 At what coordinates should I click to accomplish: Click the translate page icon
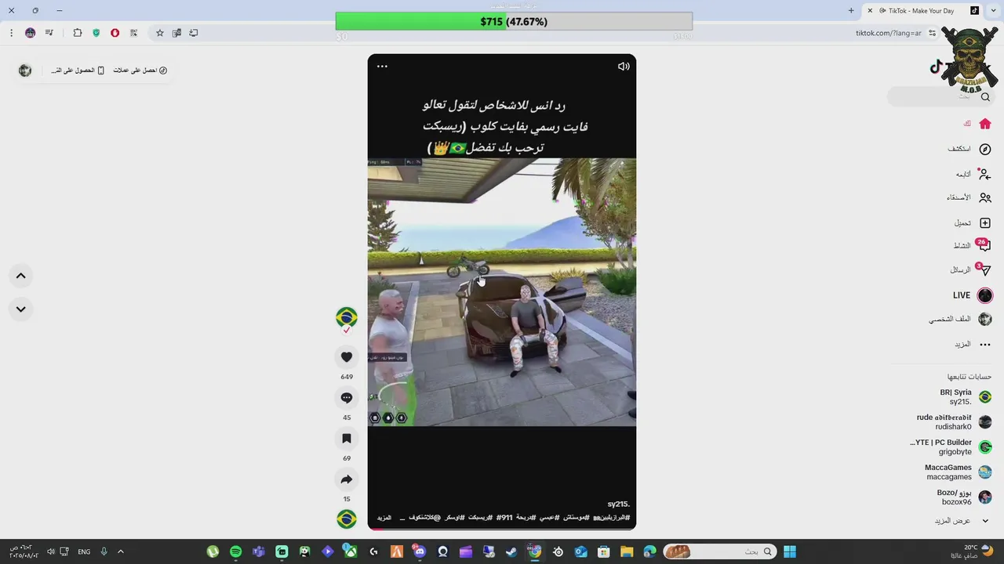(176, 33)
